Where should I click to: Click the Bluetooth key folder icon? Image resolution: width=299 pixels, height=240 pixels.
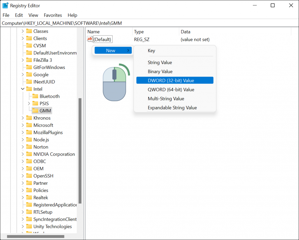35,96
